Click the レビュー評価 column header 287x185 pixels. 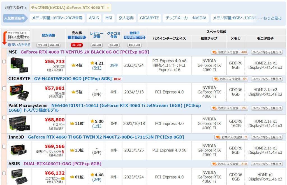pyautogui.click(x=97, y=35)
